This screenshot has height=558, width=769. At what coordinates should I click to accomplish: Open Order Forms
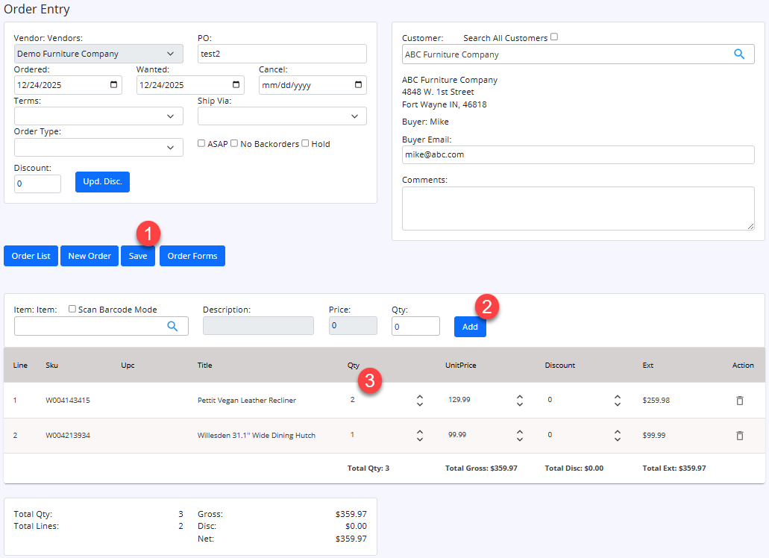pyautogui.click(x=192, y=256)
